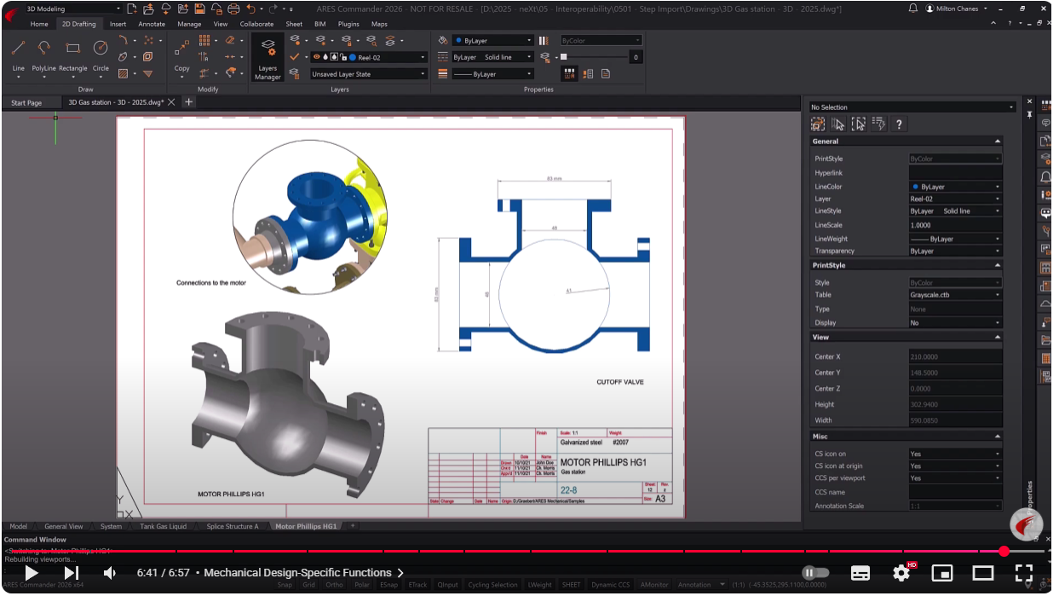1053x596 pixels.
Task: Enter fullscreen video mode
Action: pos(1024,573)
